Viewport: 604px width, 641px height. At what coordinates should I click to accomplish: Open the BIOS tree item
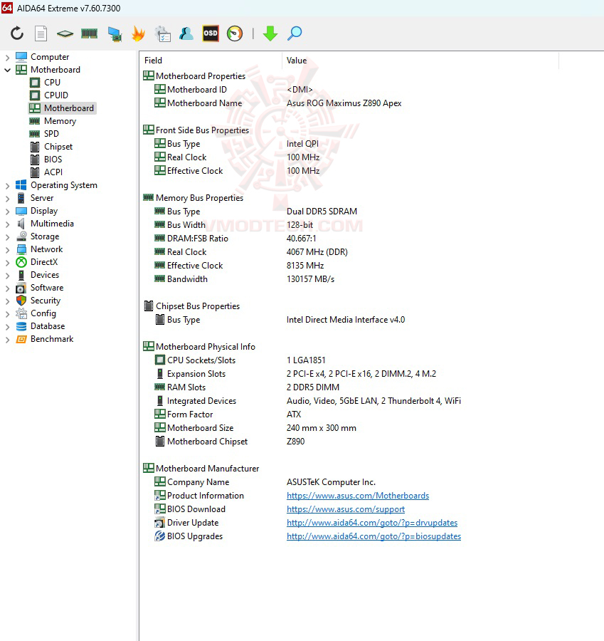53,160
